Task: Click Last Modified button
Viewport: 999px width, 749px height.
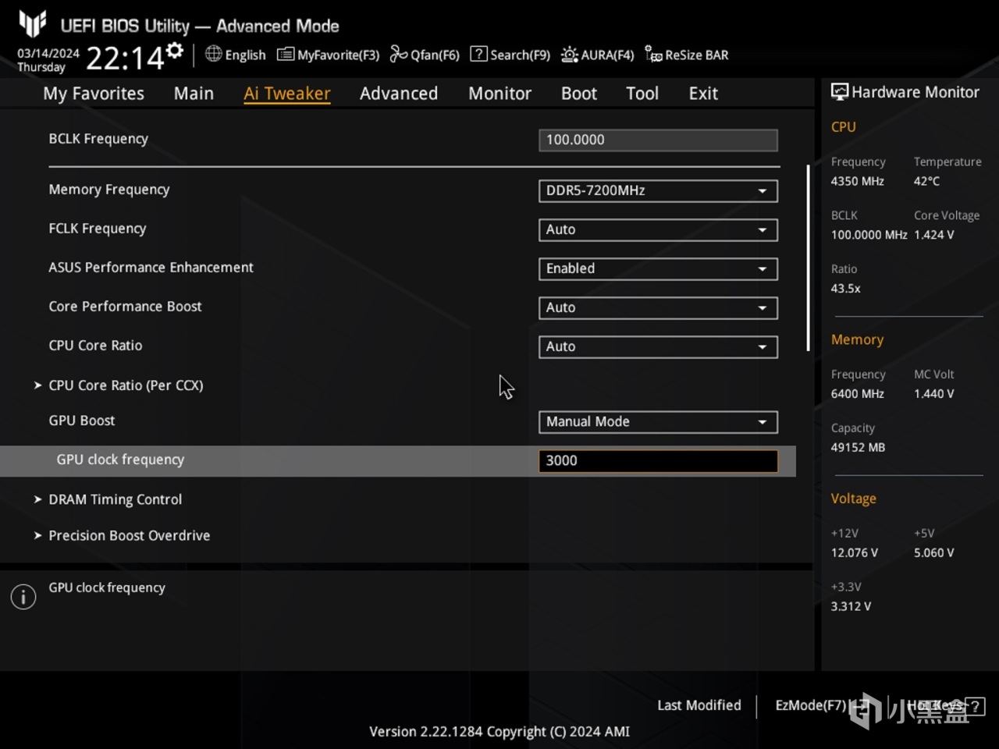Action: (699, 705)
